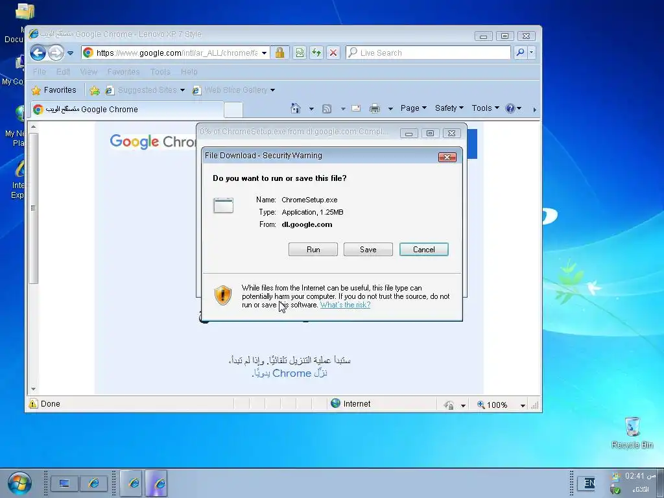Open the recent pages dropdown beside Forward
The image size is (664, 498).
70,53
